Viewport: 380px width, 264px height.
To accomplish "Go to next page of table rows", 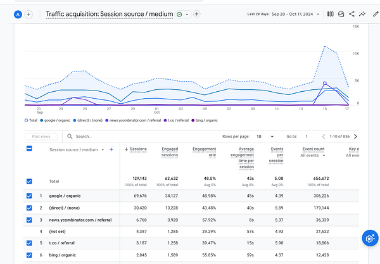I will pyautogui.click(x=355, y=136).
